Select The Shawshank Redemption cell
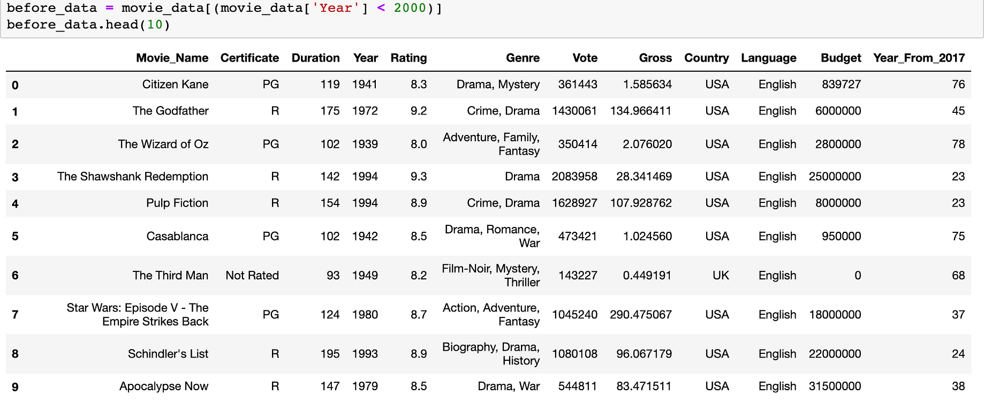 click(x=132, y=177)
